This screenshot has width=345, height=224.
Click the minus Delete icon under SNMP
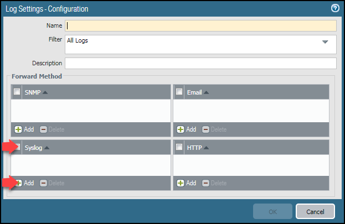click(x=43, y=129)
